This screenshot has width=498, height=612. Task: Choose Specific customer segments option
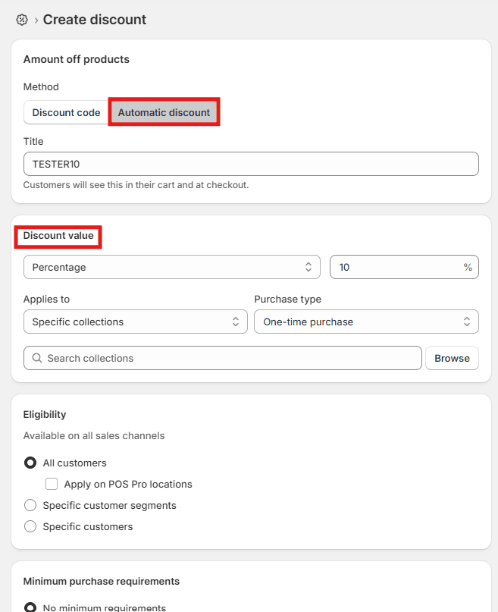(30, 505)
